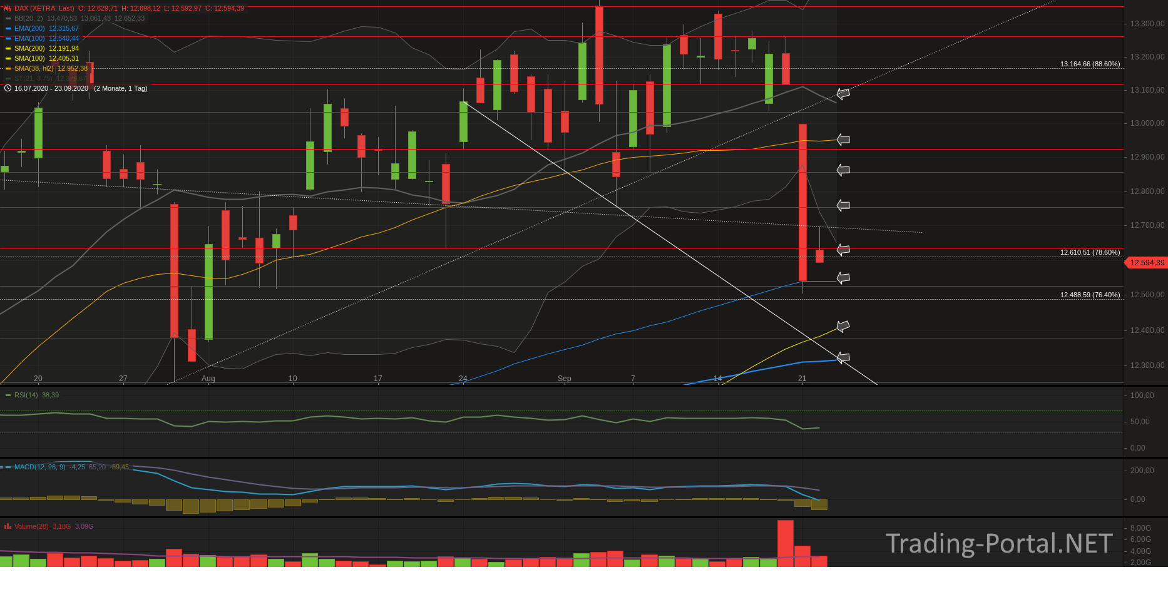1168x597 pixels.
Task: Select the MACD(12, 26, 9) legend label
Action: 39,467
